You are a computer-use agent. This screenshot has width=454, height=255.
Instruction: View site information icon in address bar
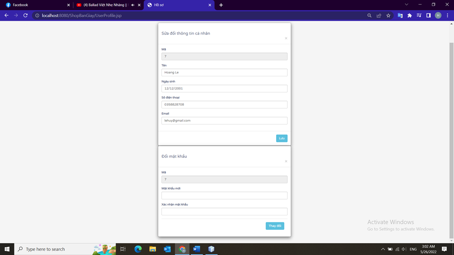click(37, 16)
